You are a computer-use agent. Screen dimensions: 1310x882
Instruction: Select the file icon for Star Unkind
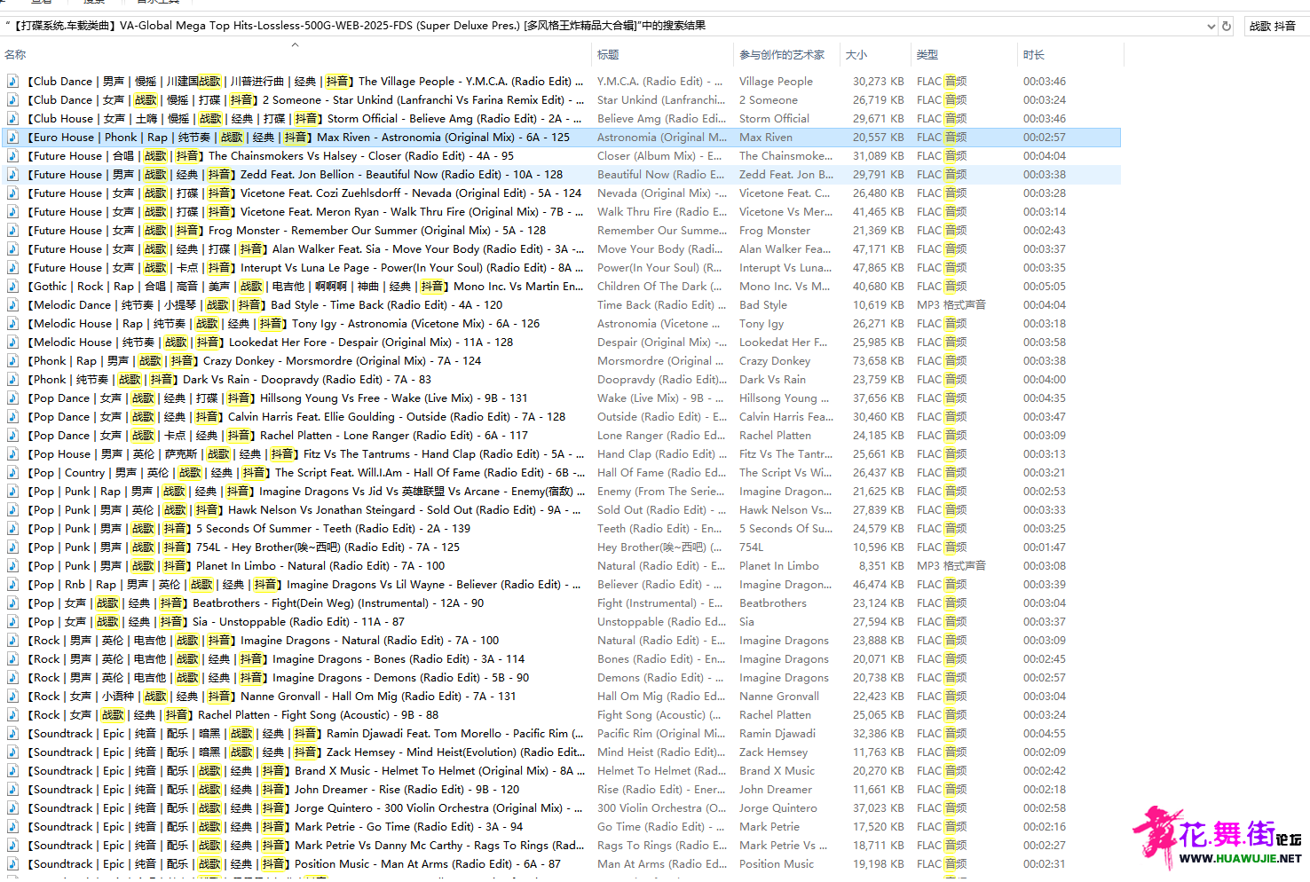tap(13, 100)
